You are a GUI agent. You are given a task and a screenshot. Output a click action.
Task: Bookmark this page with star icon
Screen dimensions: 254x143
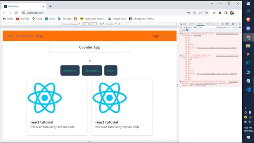pos(206,13)
